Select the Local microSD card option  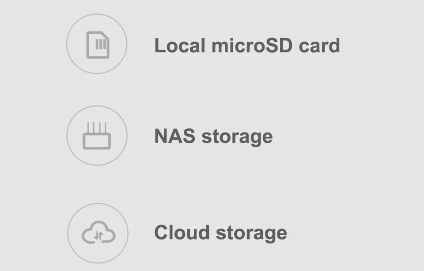click(247, 46)
